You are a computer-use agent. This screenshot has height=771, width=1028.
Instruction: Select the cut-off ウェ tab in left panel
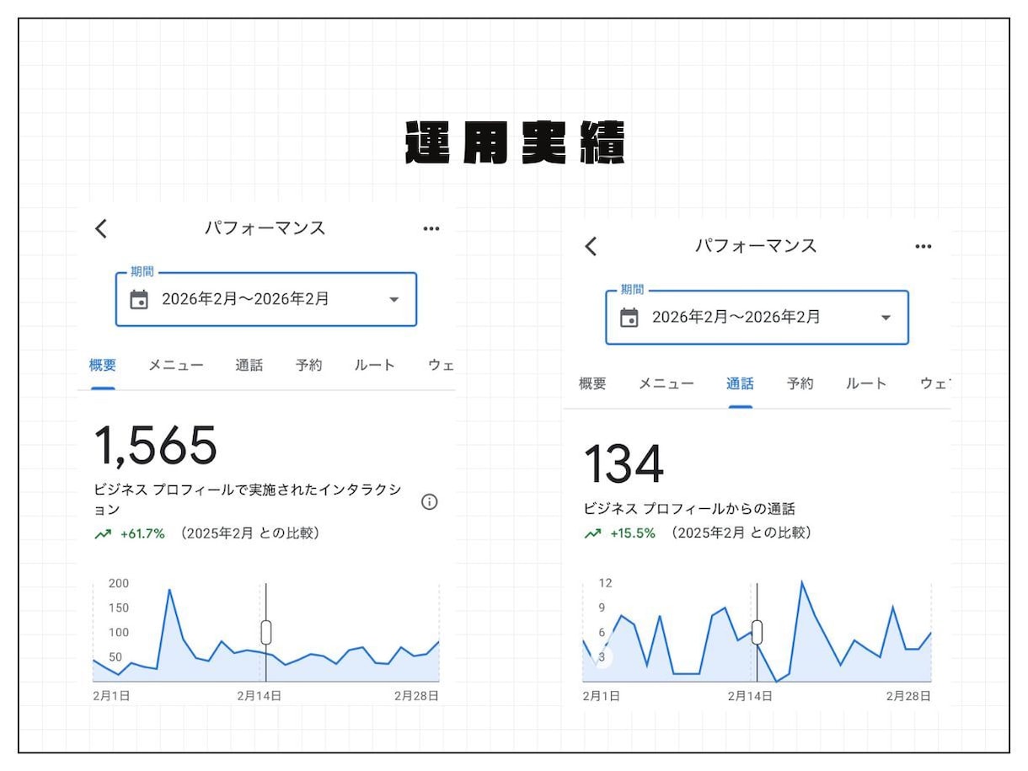click(442, 366)
